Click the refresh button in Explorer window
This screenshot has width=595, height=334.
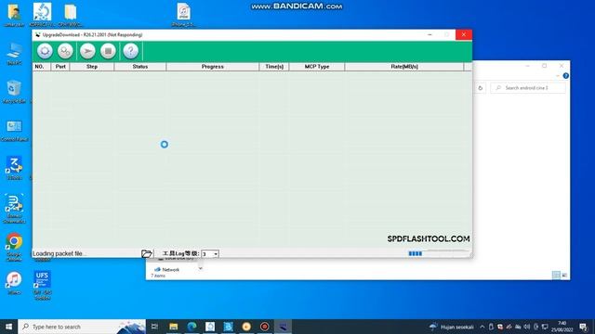[x=481, y=88]
